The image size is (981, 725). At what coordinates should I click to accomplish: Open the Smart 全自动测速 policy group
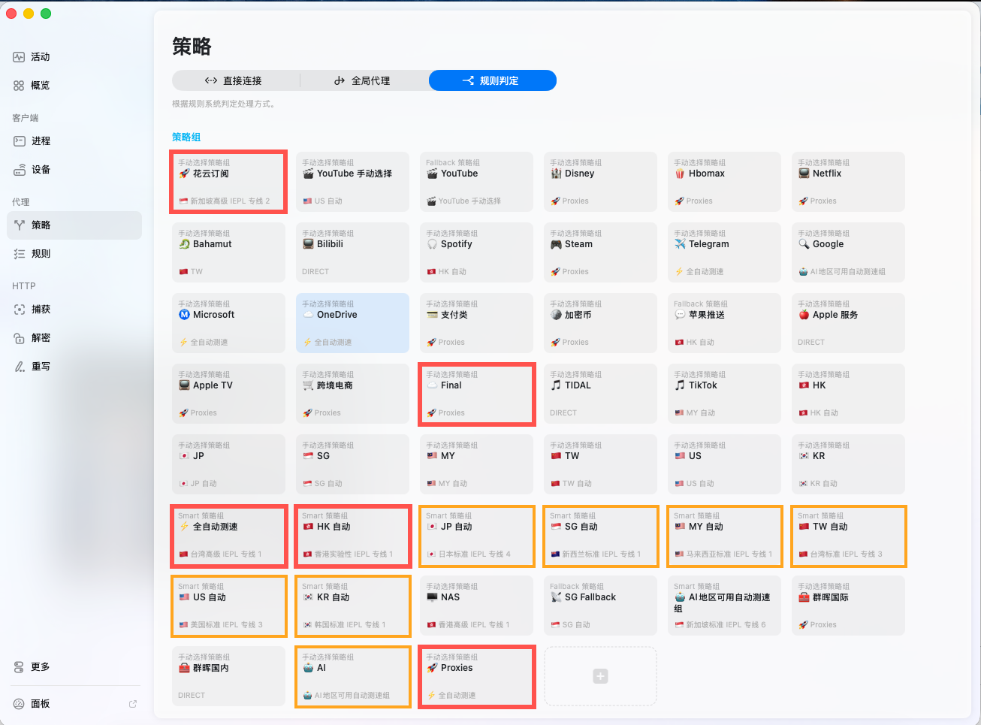tap(228, 535)
